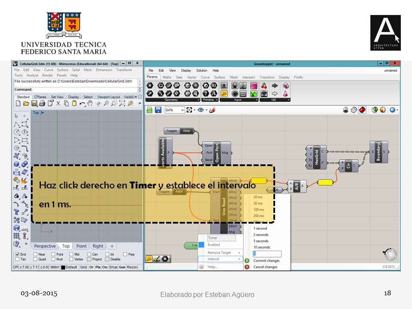Expand the Input panel with its plus
Image resolution: width=412 pixels, height=309 pixels.
(257, 100)
